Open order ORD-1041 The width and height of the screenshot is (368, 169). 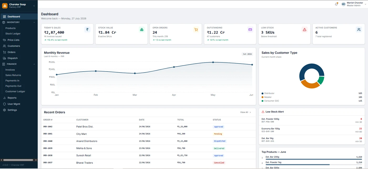pyautogui.click(x=48, y=134)
